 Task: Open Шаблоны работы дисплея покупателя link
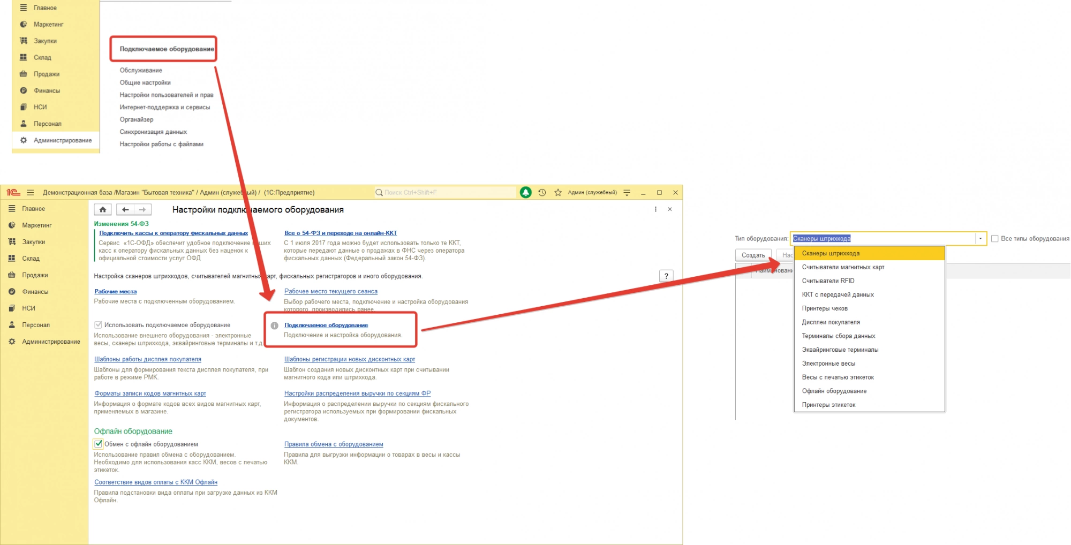(x=148, y=359)
